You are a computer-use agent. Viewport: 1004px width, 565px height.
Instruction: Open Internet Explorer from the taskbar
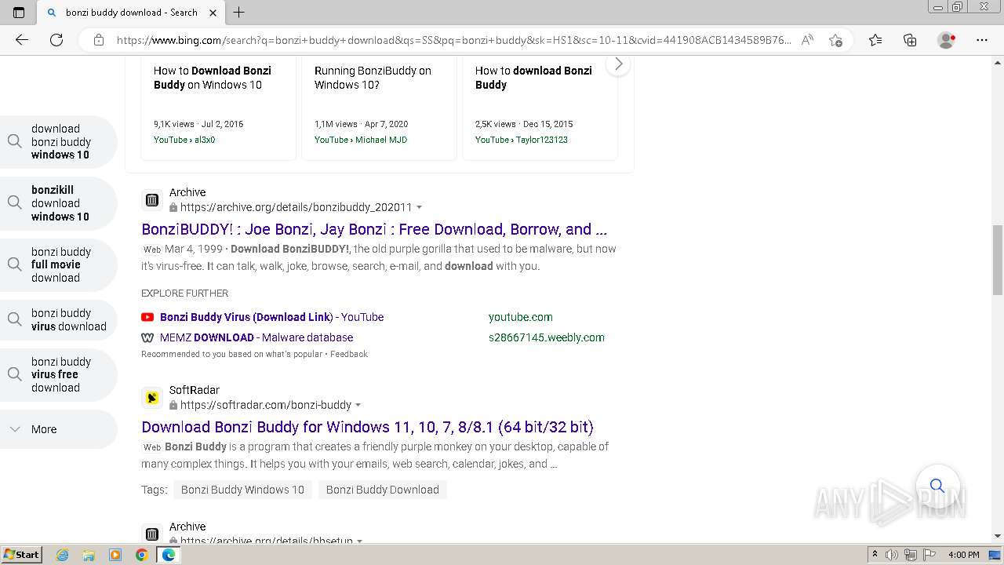click(x=63, y=555)
